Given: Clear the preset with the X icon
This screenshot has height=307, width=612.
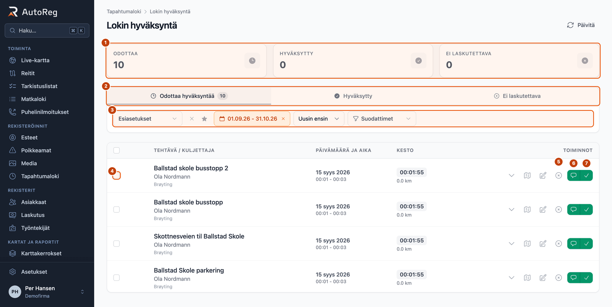Looking at the screenshot, I should point(192,119).
